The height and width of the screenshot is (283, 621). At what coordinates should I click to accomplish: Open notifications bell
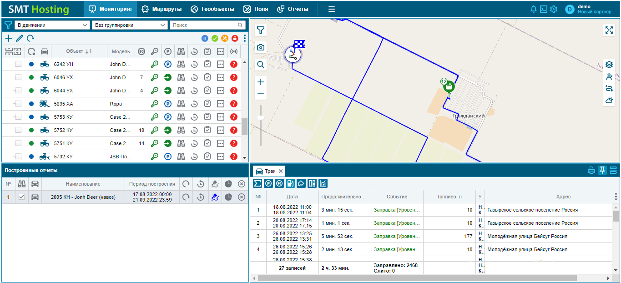click(534, 9)
